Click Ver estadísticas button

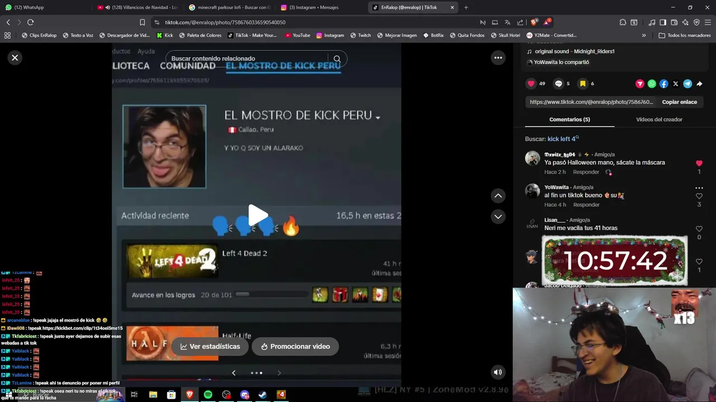pos(210,346)
